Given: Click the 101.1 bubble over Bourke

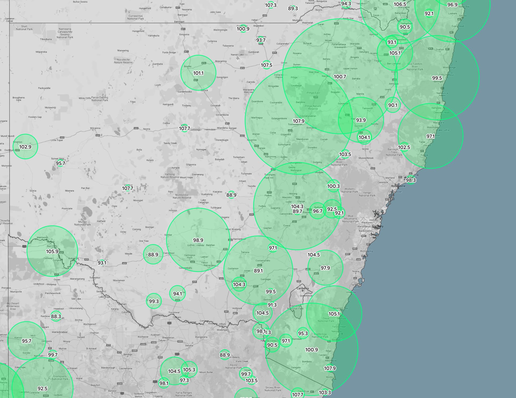Looking at the screenshot, I should point(198,73).
